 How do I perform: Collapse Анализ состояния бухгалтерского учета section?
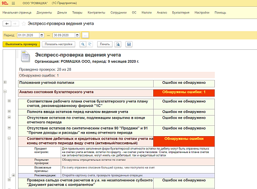tap(5, 91)
